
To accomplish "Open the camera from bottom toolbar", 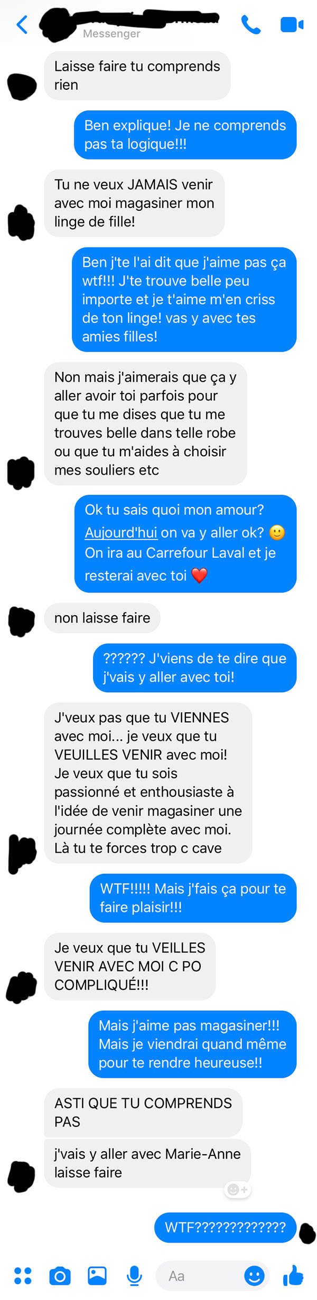I will point(60,1275).
